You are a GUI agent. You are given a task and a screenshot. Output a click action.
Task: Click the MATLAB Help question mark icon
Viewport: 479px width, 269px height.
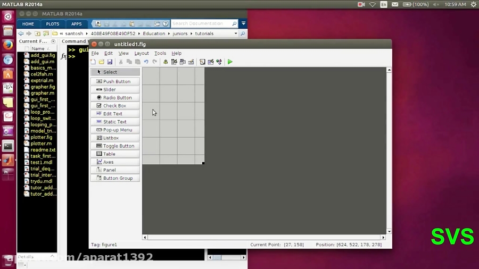click(x=166, y=23)
